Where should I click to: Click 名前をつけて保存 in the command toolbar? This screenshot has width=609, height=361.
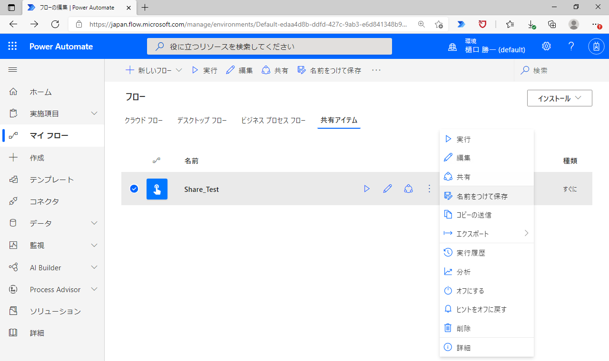point(329,70)
